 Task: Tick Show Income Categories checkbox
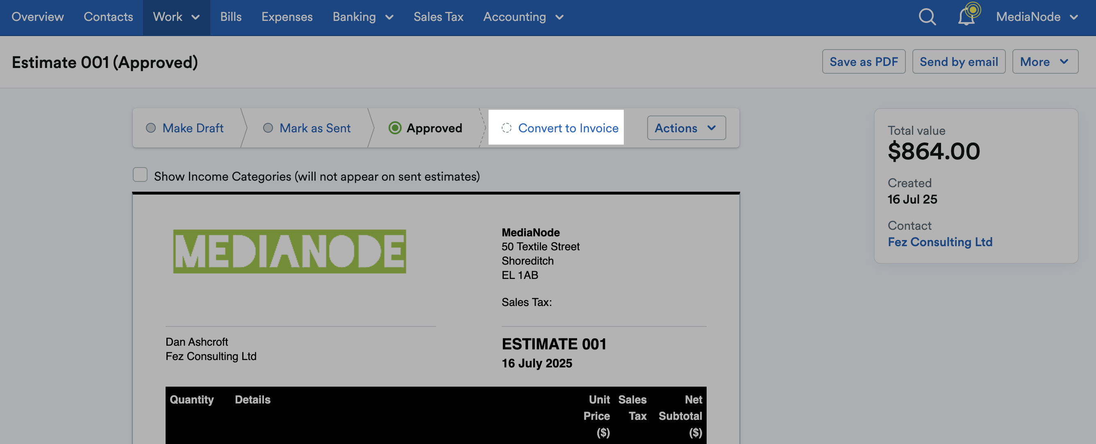point(140,175)
